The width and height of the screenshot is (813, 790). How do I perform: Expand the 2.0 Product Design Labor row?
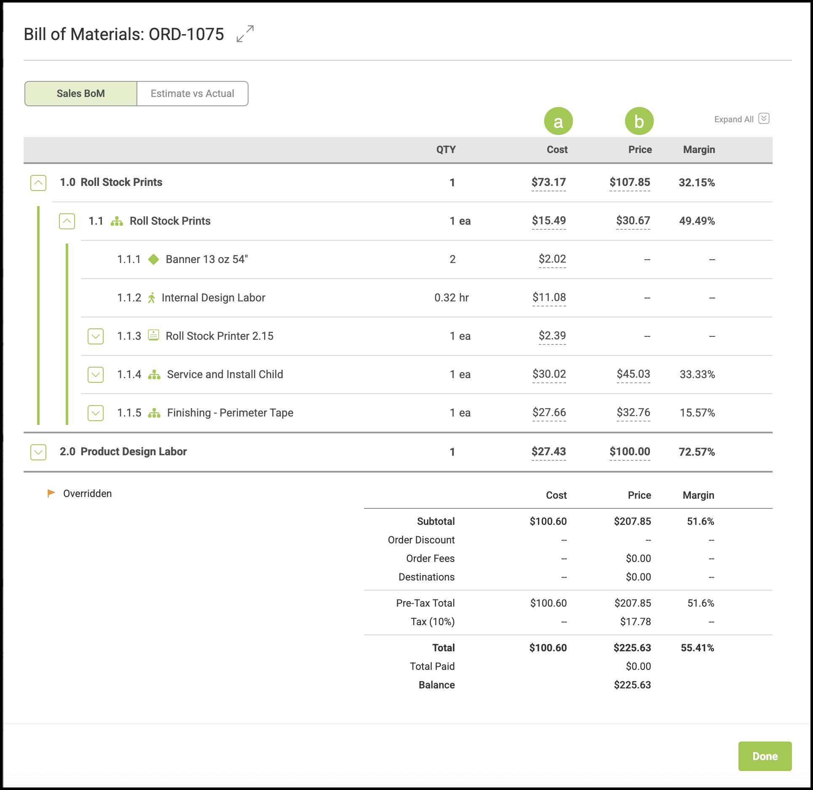click(38, 452)
